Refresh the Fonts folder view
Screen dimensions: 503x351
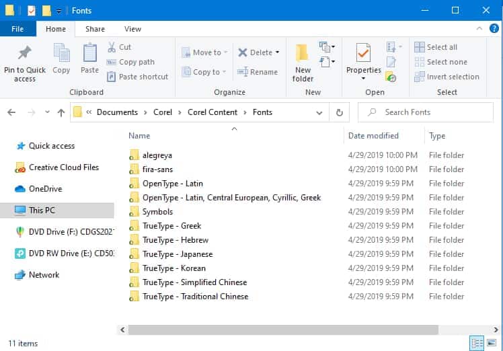(x=340, y=112)
